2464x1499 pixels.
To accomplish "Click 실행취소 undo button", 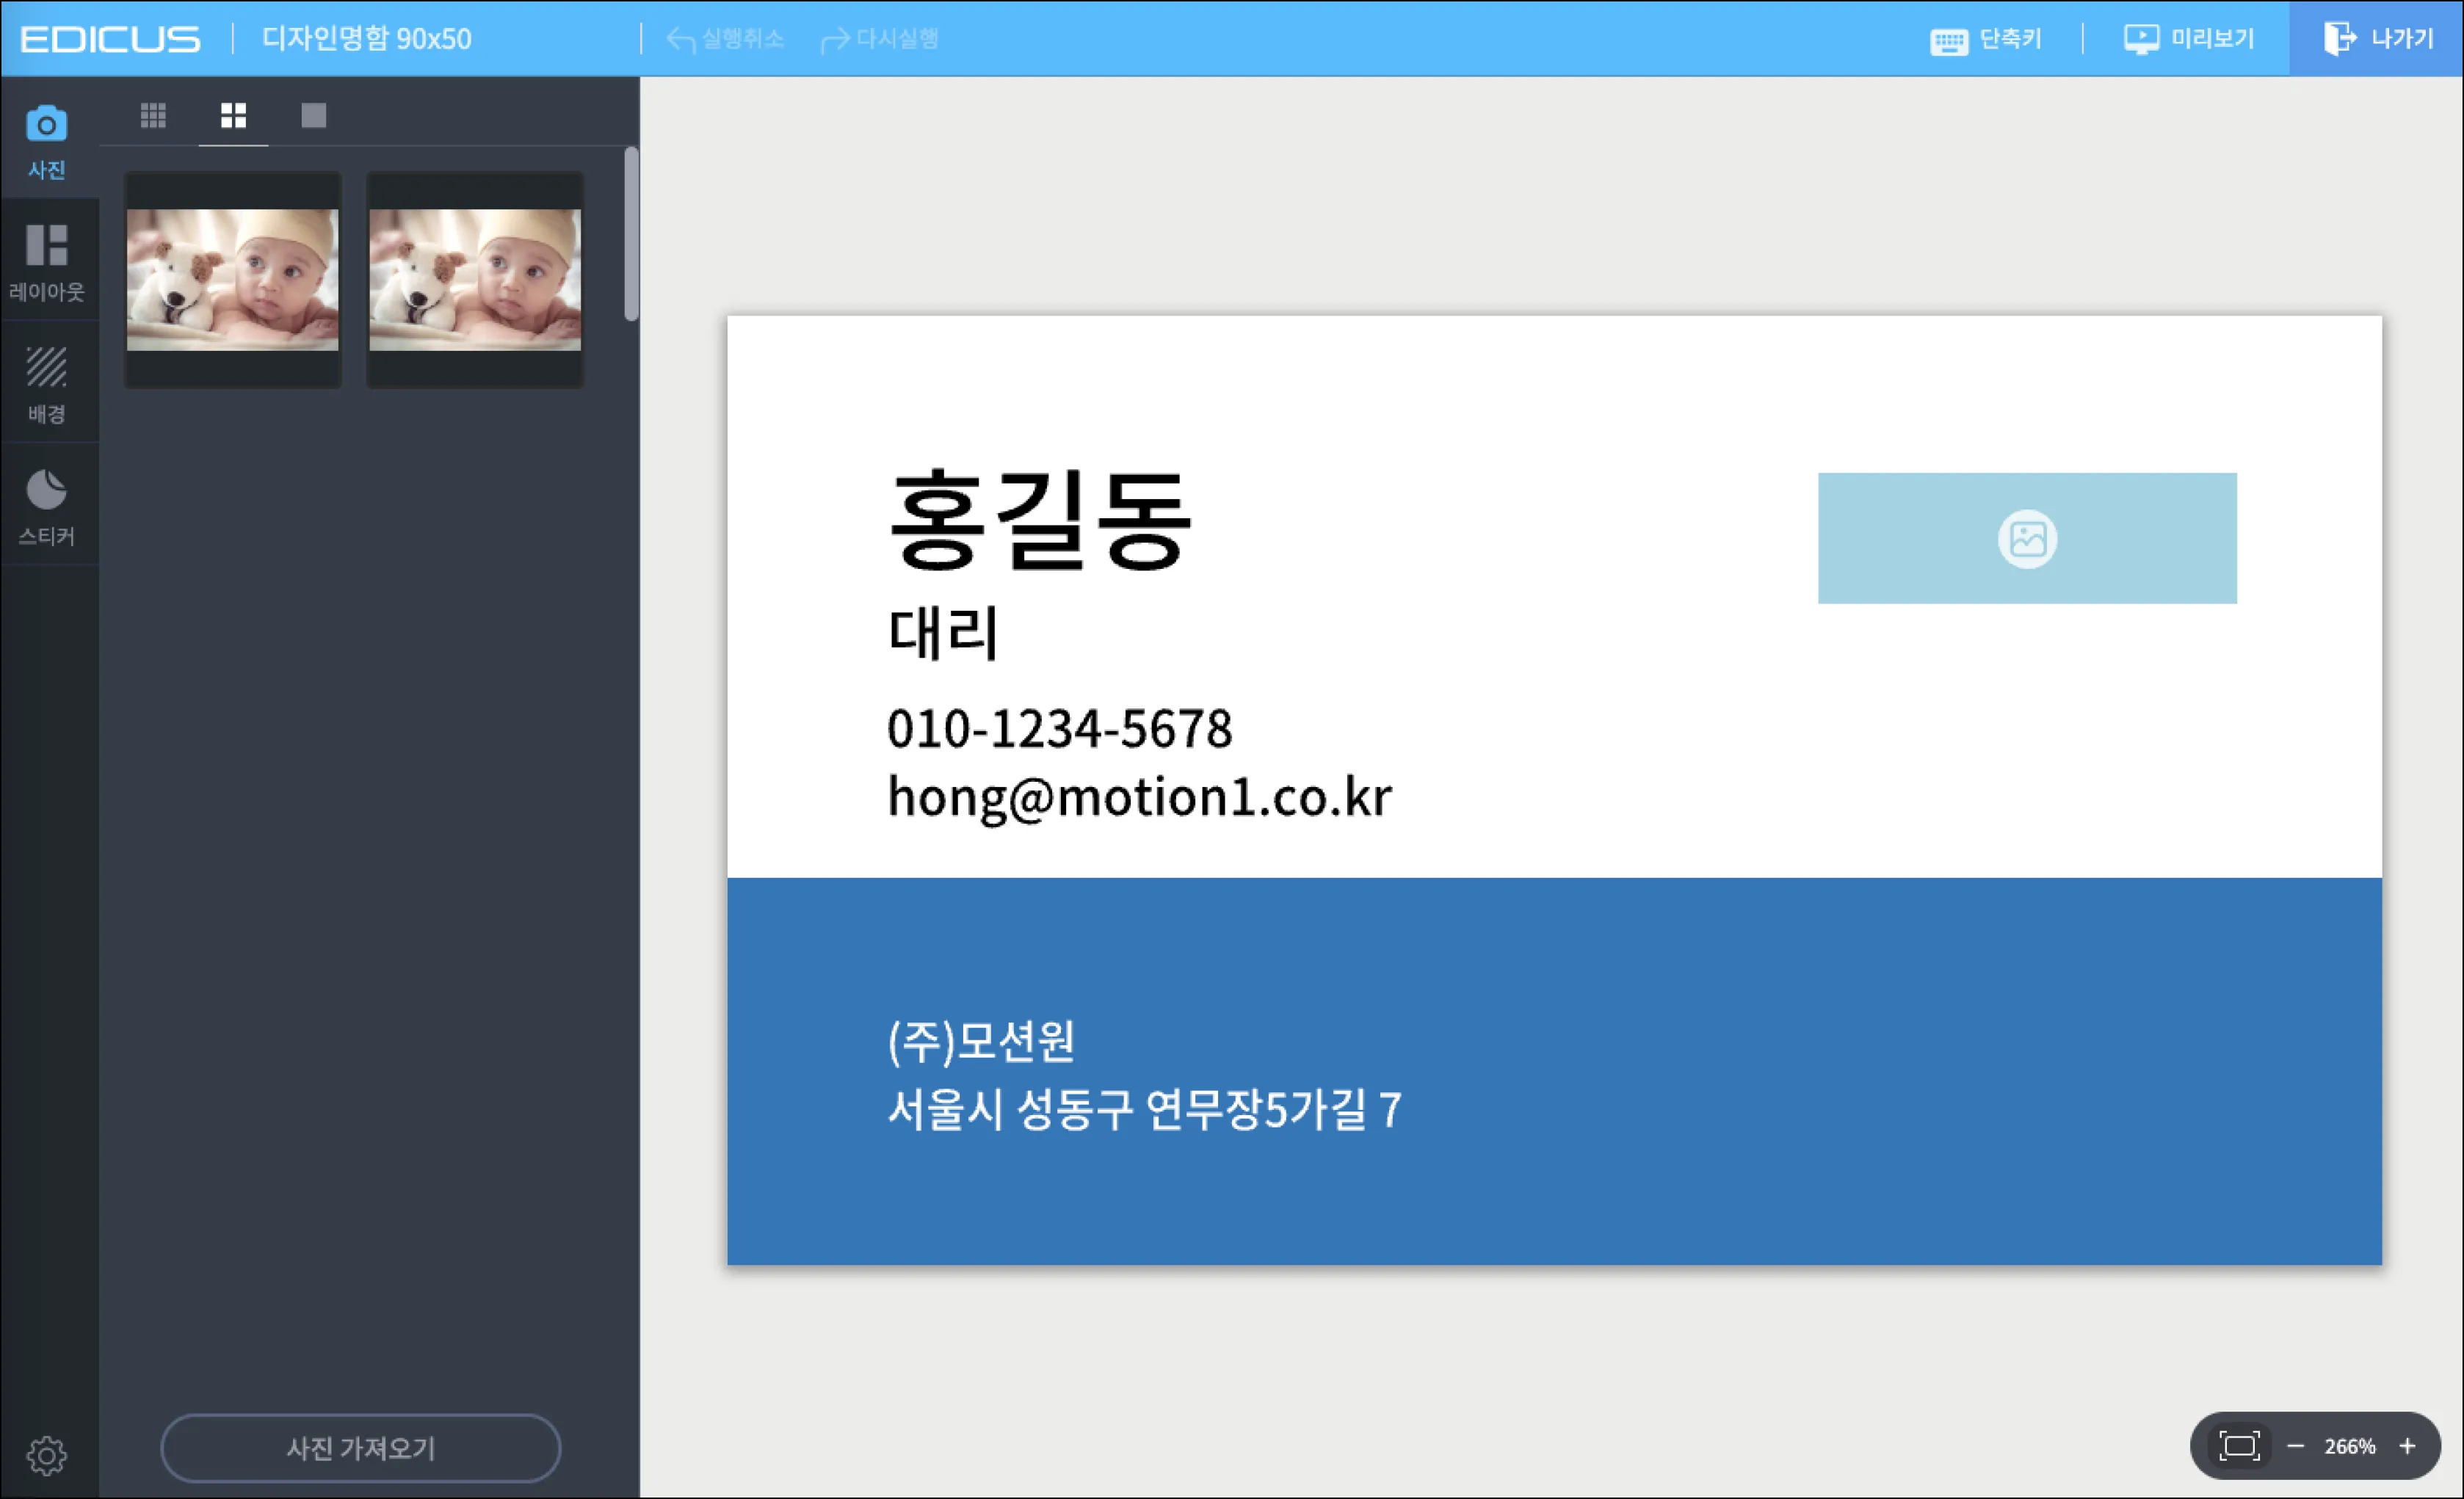I will [725, 39].
